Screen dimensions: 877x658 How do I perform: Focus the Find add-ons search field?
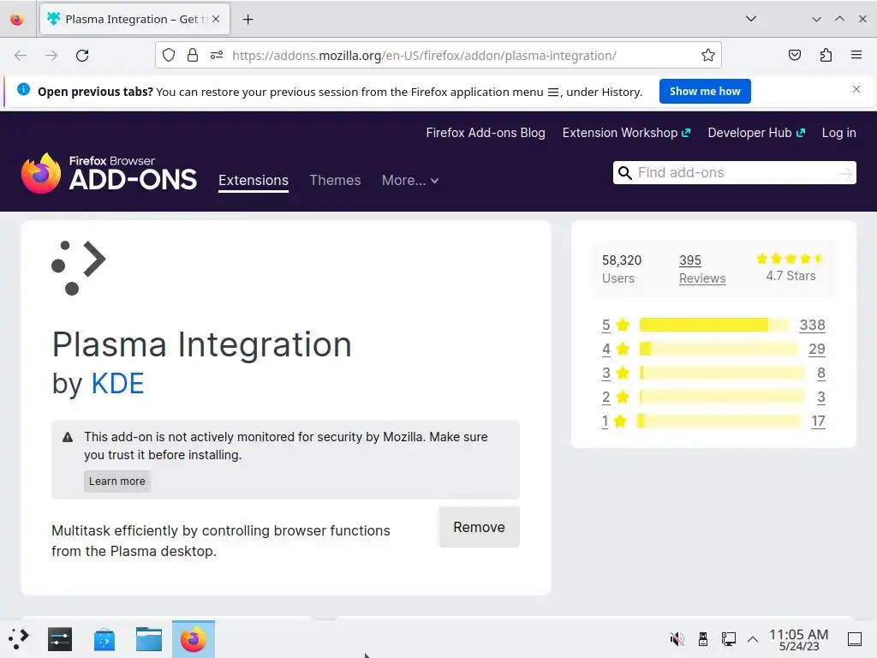pos(734,173)
